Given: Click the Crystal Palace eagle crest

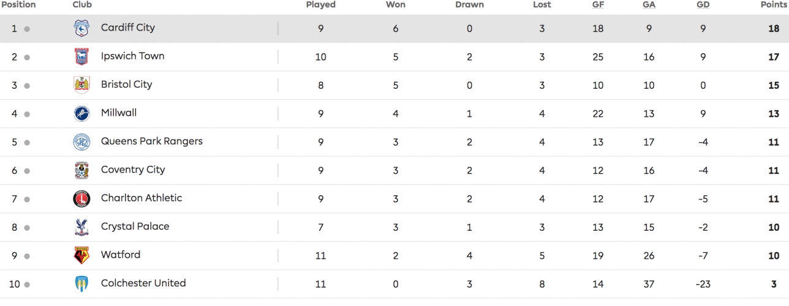Looking at the screenshot, I should tap(81, 227).
